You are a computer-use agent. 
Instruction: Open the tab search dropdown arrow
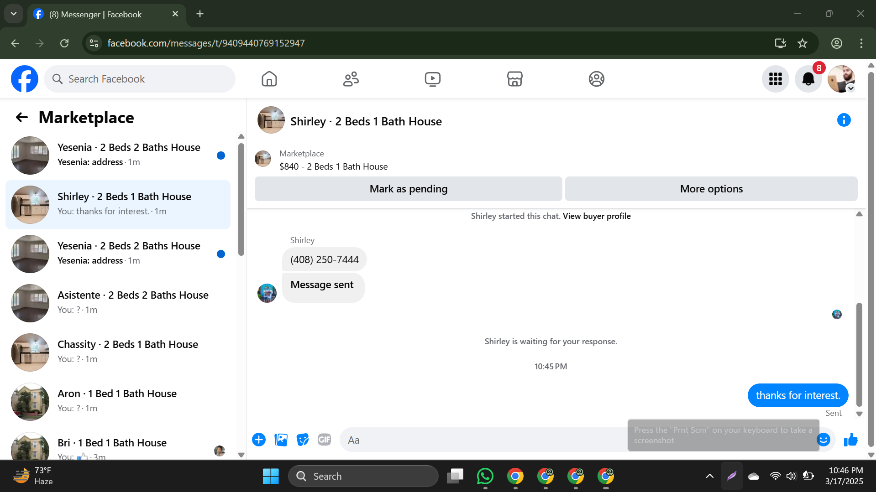(14, 14)
